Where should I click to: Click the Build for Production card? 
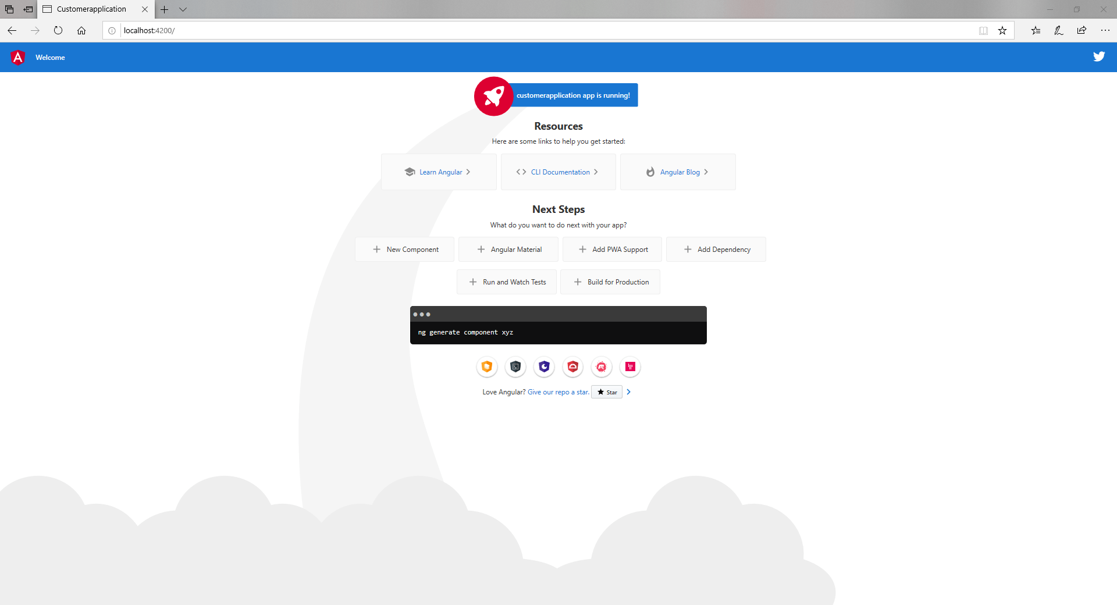click(x=610, y=282)
